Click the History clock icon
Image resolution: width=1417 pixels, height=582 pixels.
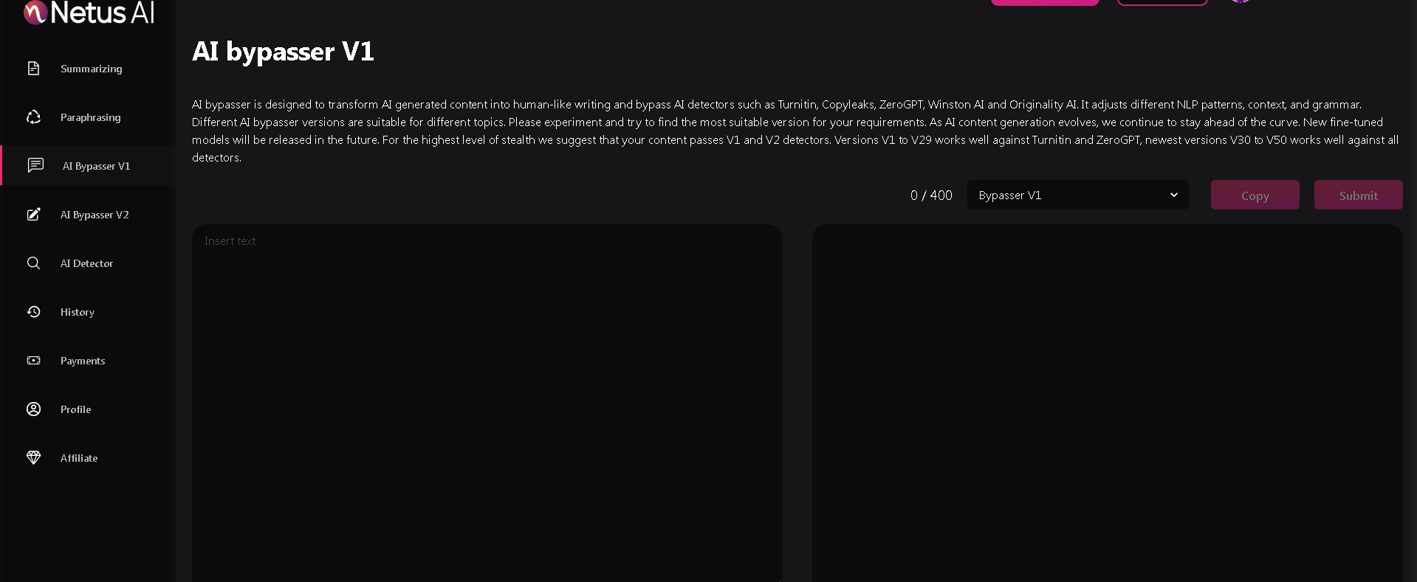pos(33,312)
